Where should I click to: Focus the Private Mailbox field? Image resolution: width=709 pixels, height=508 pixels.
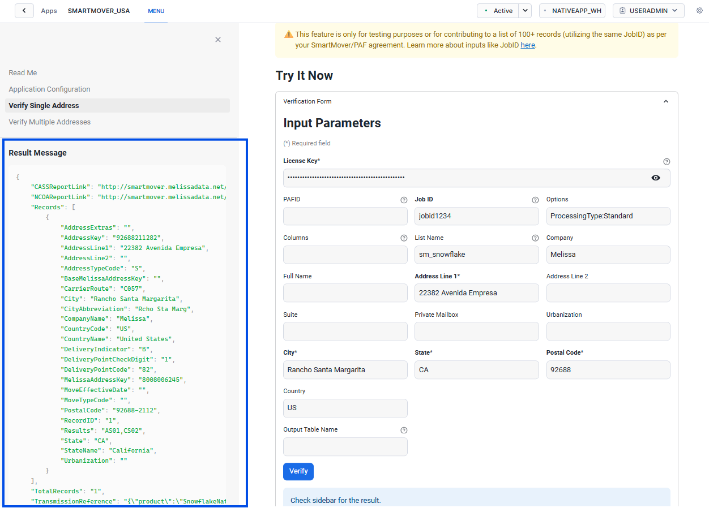coord(477,332)
